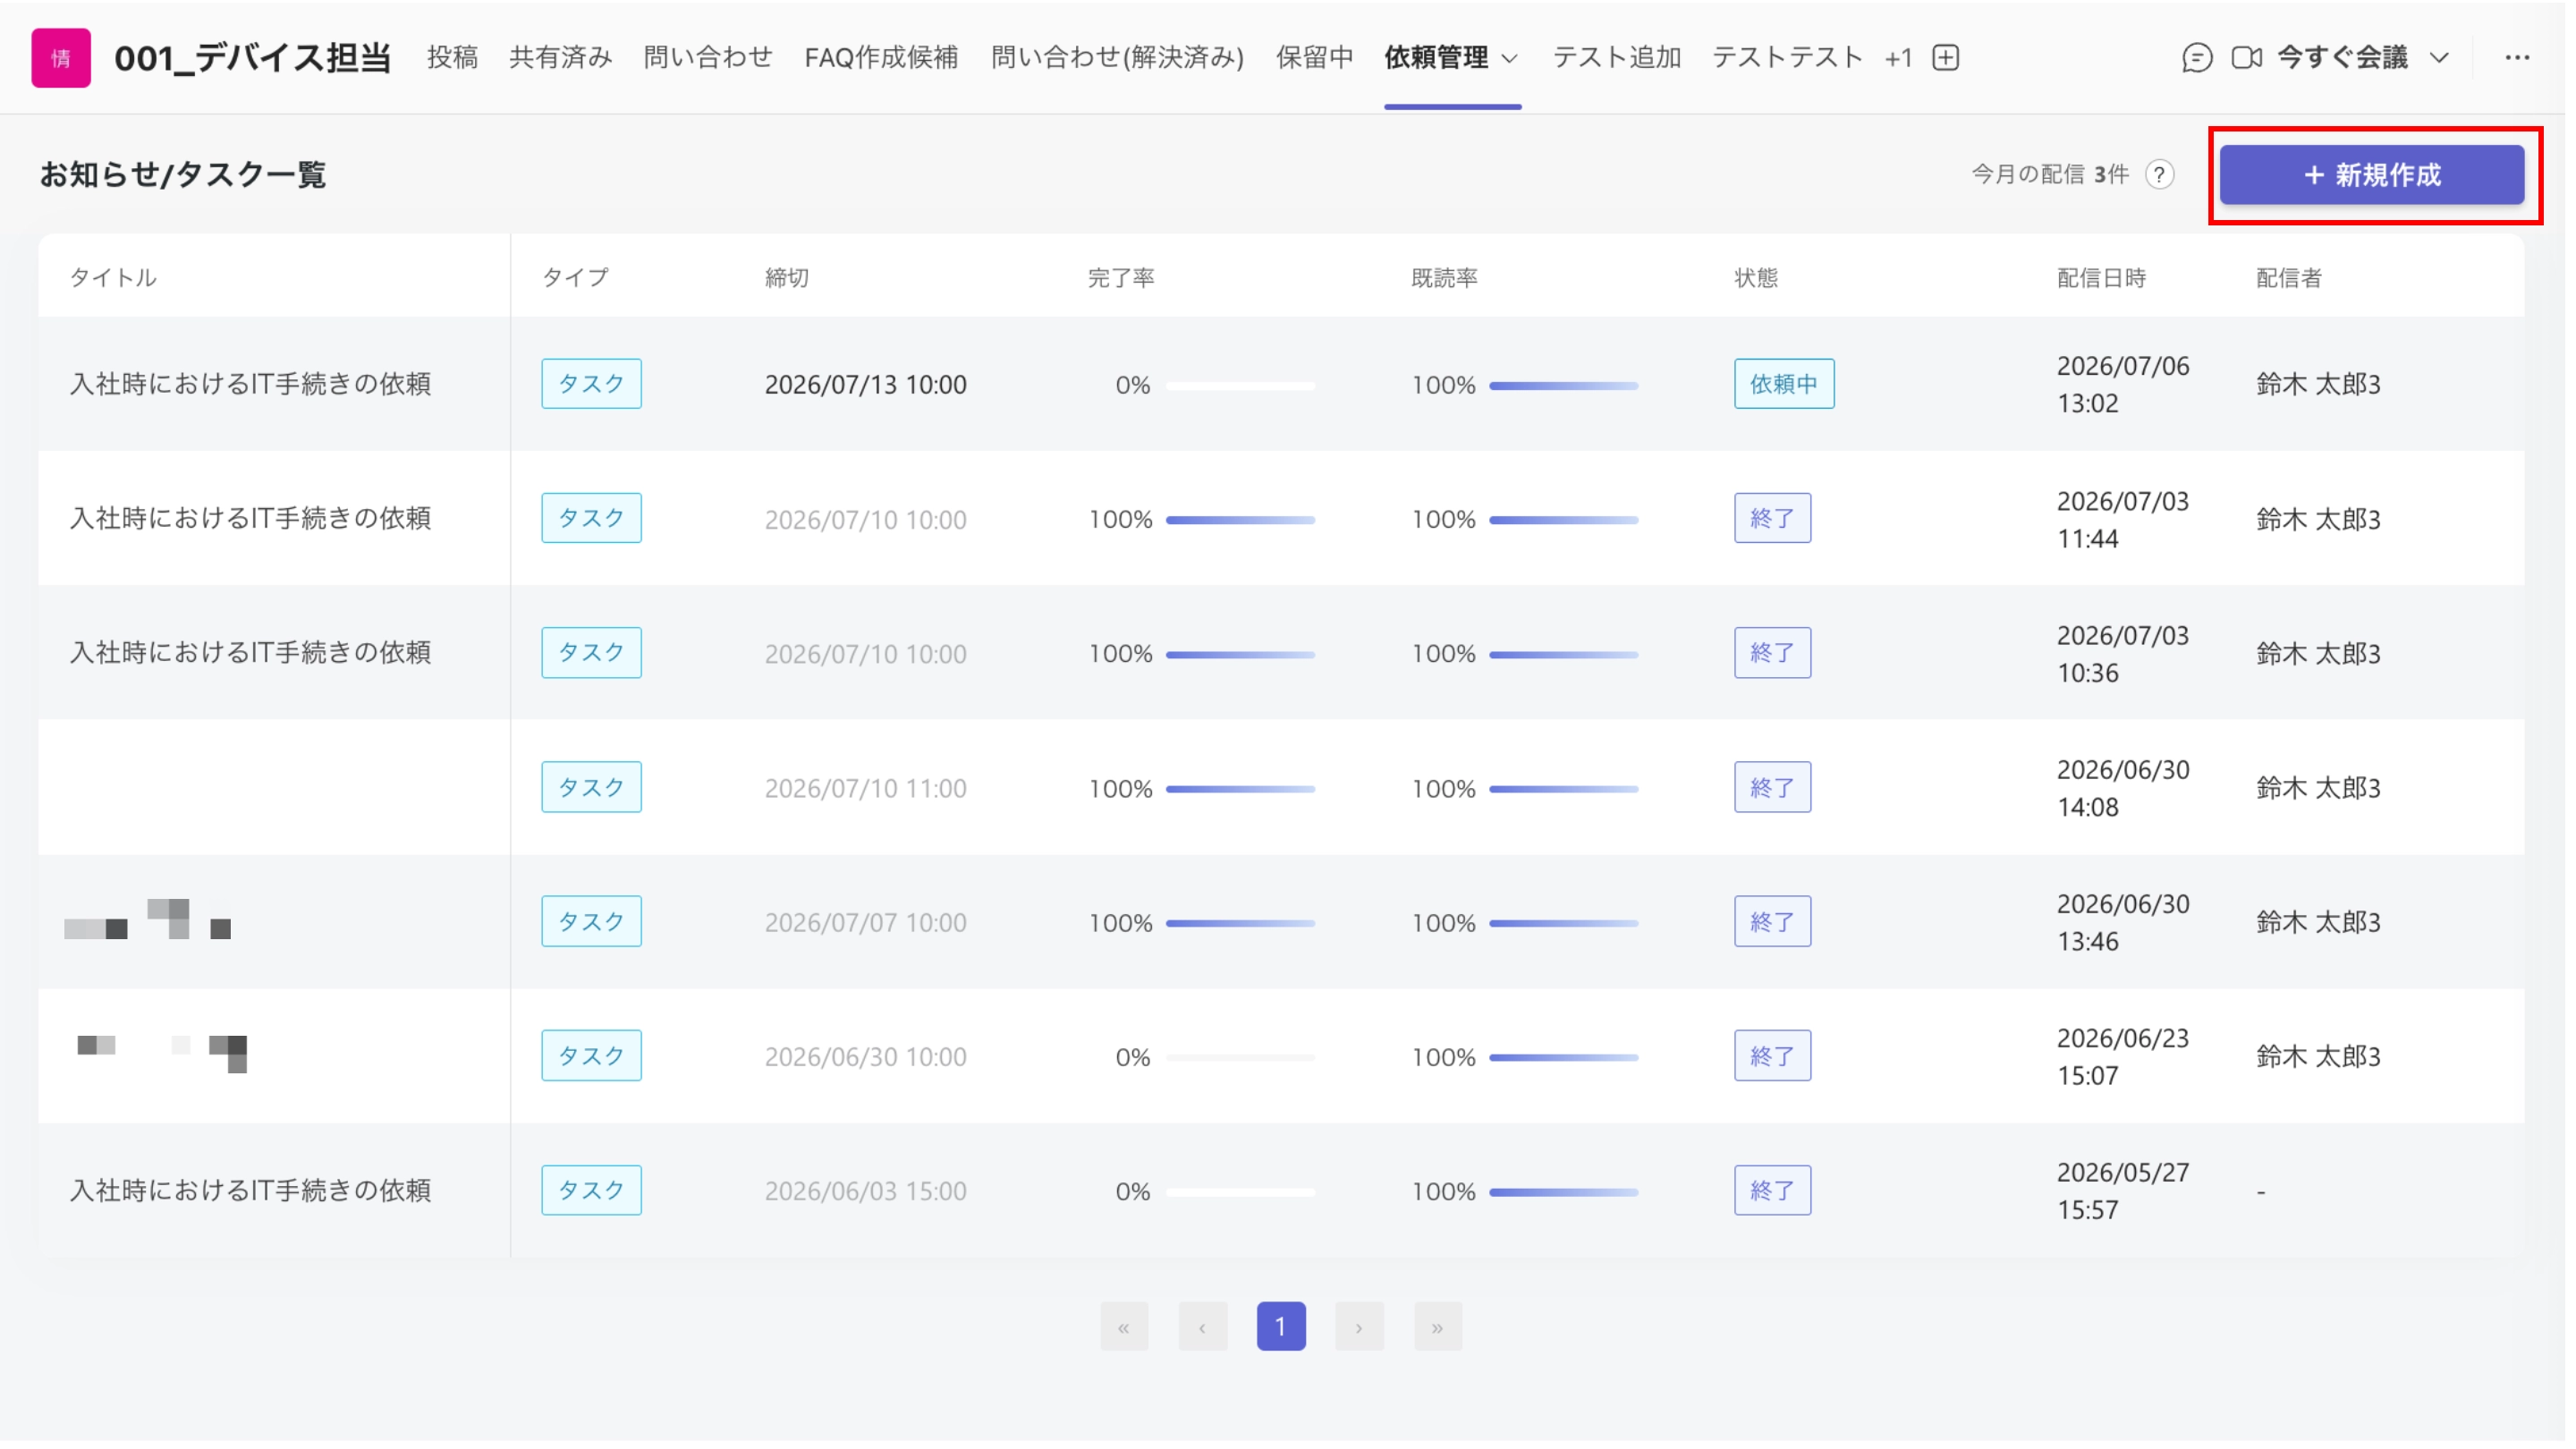The height and width of the screenshot is (1449, 2576).
Task: Select page 1 in pagination
Action: pyautogui.click(x=1281, y=1327)
